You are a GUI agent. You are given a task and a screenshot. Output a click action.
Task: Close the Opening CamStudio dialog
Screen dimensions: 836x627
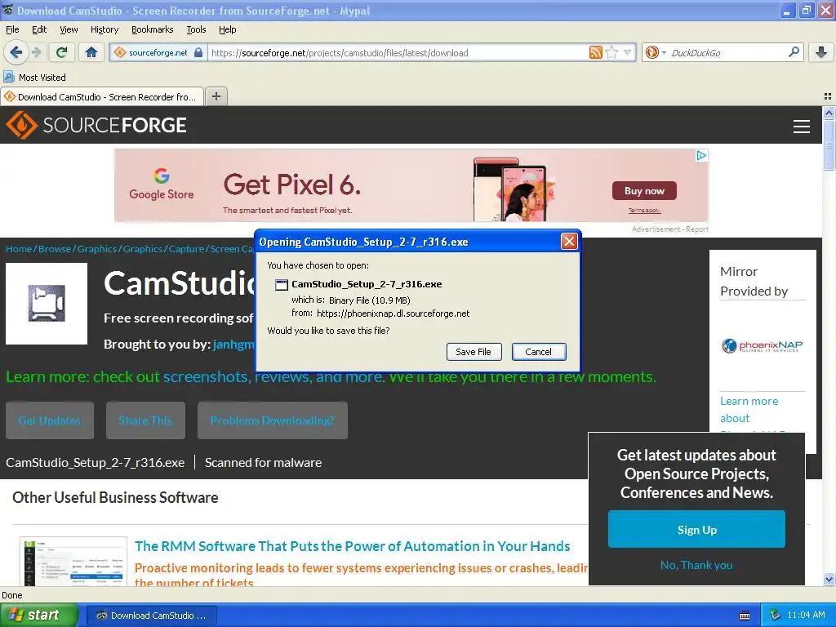tap(569, 242)
